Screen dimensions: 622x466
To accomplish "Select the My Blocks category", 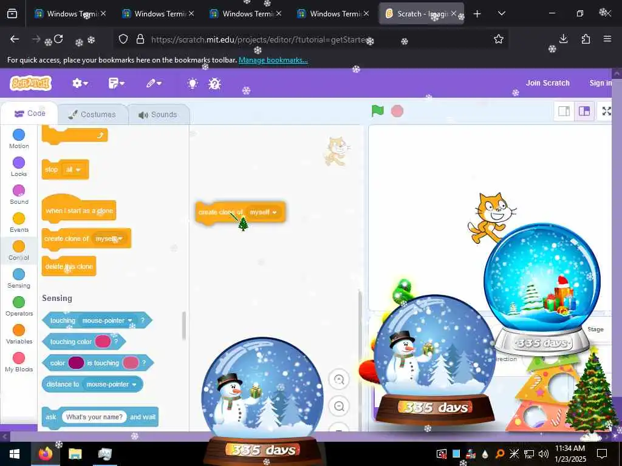I will click(x=19, y=362).
